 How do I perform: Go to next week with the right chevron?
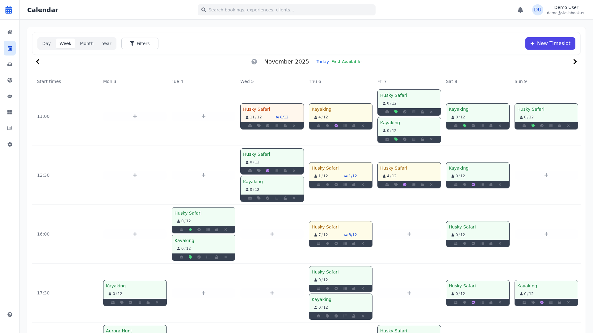575,62
